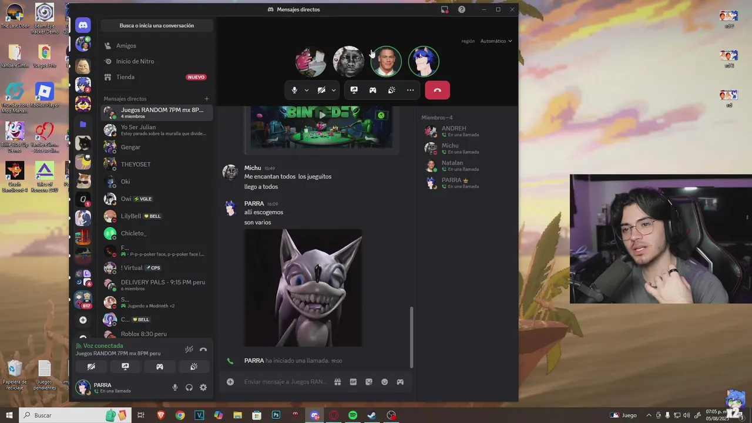
Task: Open the monster image attachment
Action: pos(303,288)
